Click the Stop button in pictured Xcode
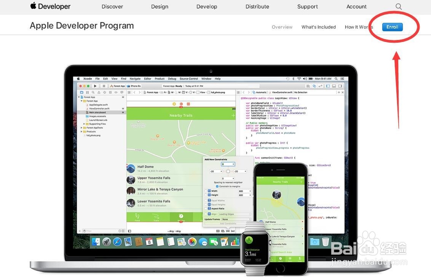Viewport: 431px width, 277px height. tap(104, 86)
